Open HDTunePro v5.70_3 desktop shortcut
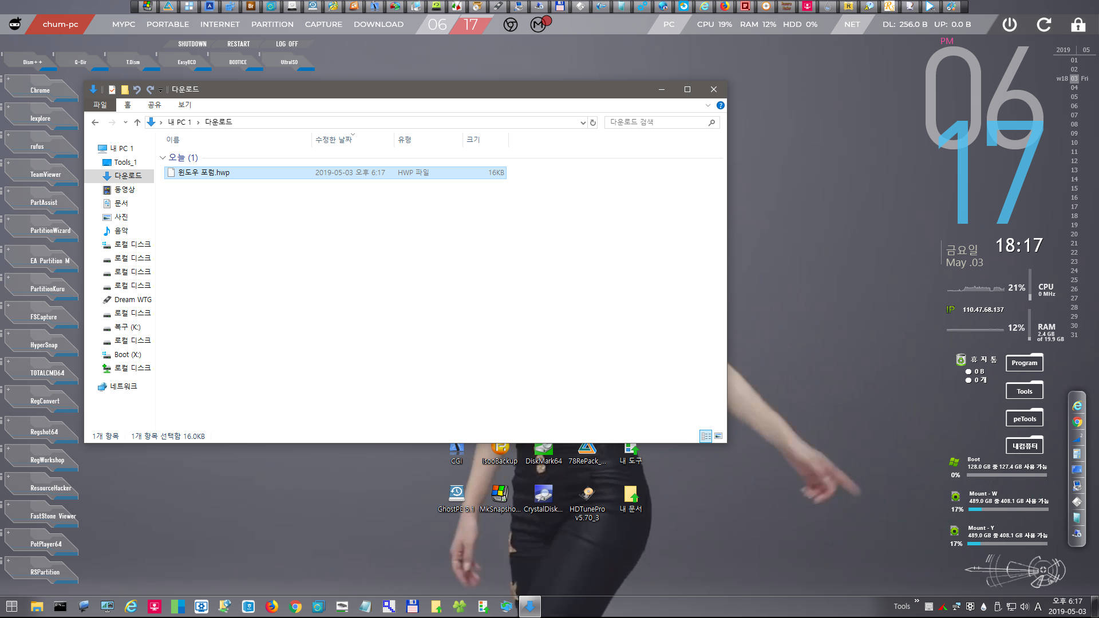 (x=587, y=503)
